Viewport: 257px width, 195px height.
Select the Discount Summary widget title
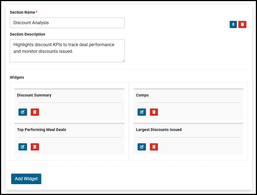(34, 95)
